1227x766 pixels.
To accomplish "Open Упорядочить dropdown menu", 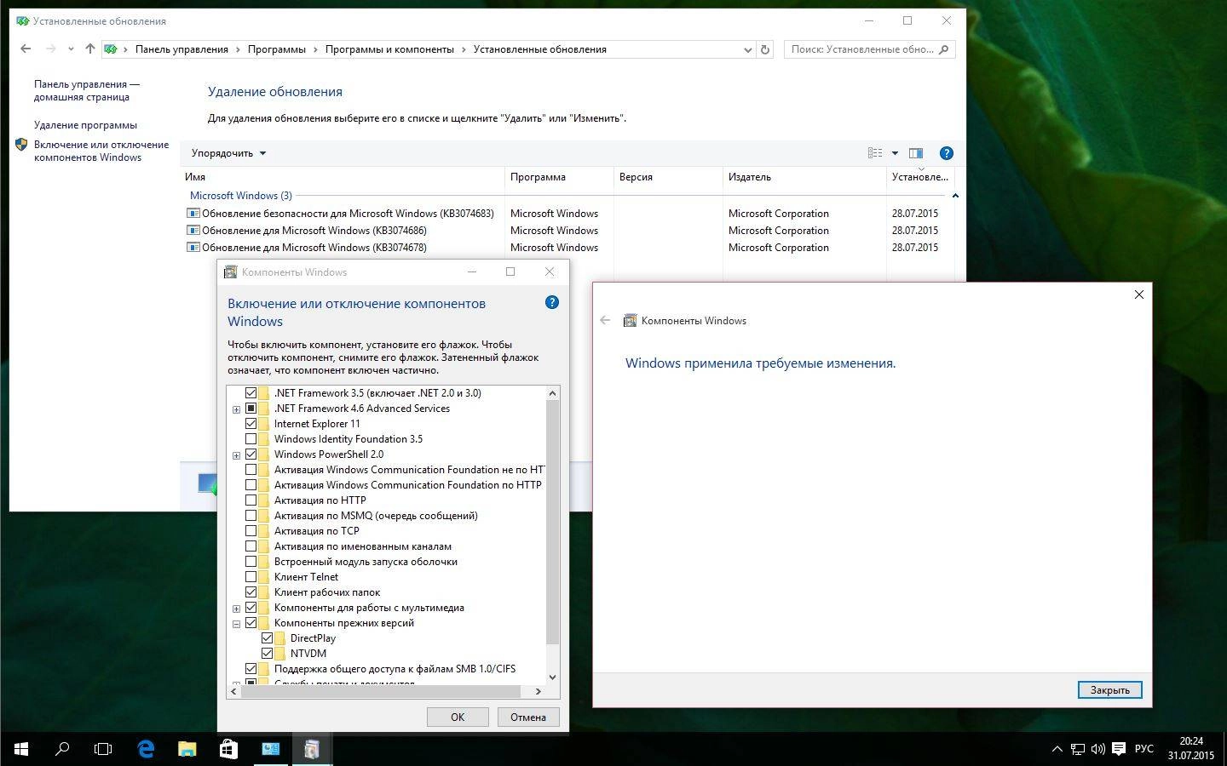I will (228, 153).
